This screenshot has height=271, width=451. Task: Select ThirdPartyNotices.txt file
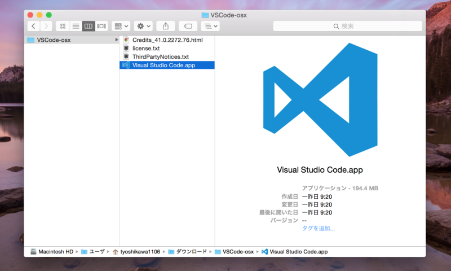167,56
